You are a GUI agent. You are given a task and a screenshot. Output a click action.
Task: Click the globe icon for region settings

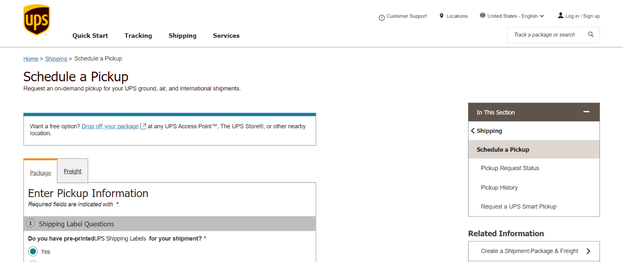482,15
